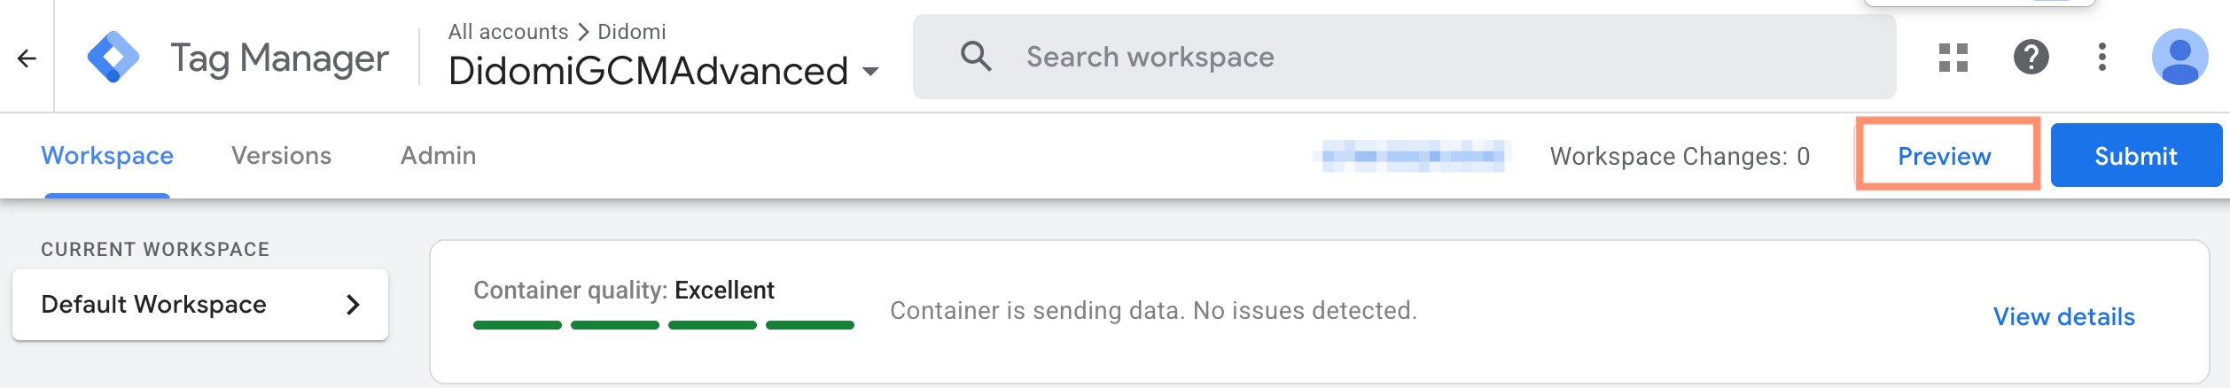Screen dimensions: 2230x388
Task: Open the View details link
Action: click(x=2063, y=317)
